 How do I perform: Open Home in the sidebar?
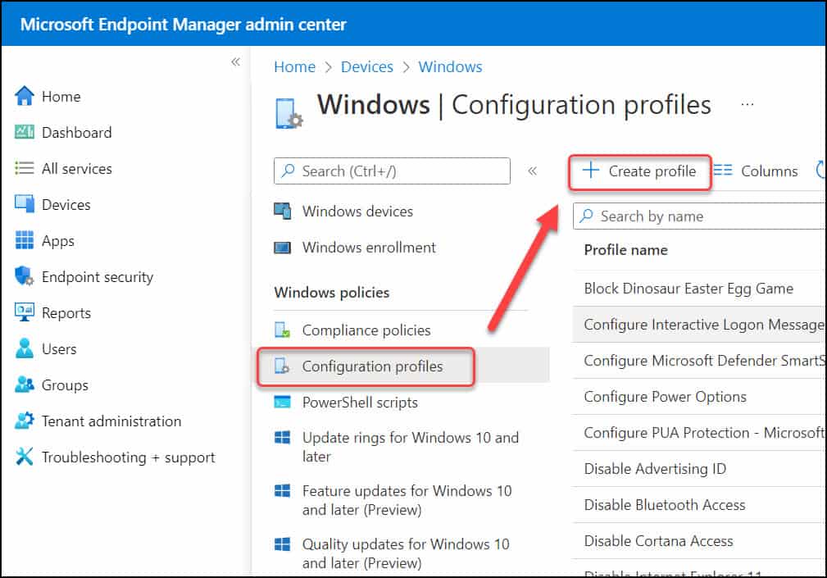61,97
